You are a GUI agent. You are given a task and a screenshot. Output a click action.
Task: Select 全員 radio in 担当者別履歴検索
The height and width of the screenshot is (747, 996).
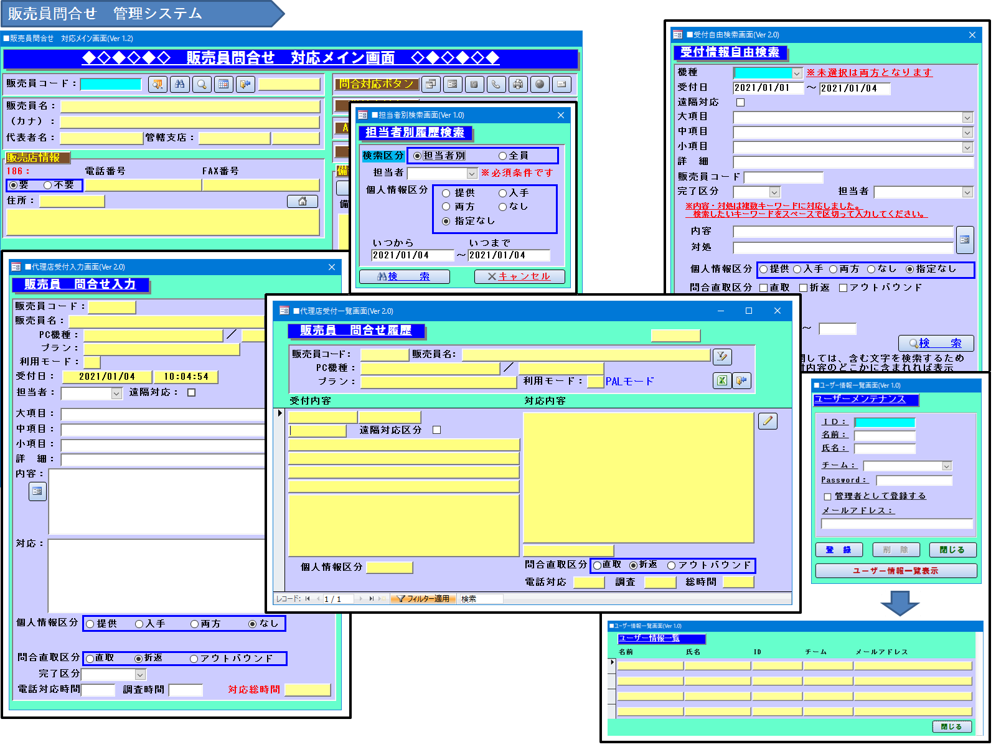point(502,156)
